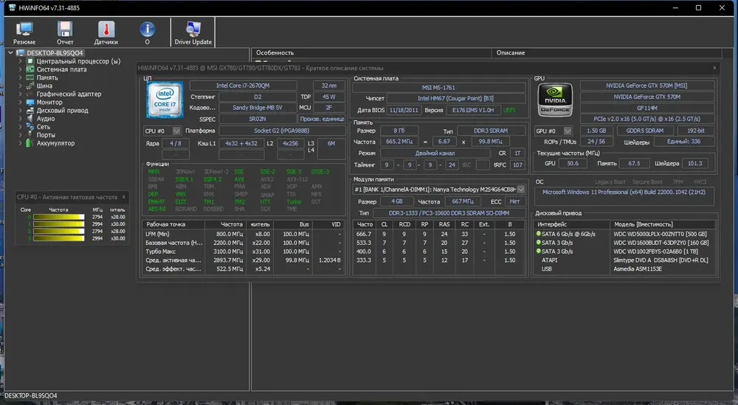Click the LFM (Min) operating point row
The image size is (738, 405).
pos(244,234)
